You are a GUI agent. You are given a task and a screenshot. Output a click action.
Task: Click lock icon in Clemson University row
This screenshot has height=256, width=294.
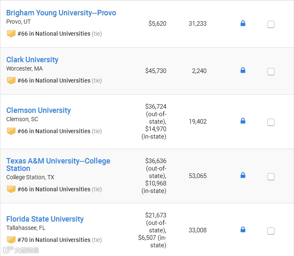click(243, 121)
